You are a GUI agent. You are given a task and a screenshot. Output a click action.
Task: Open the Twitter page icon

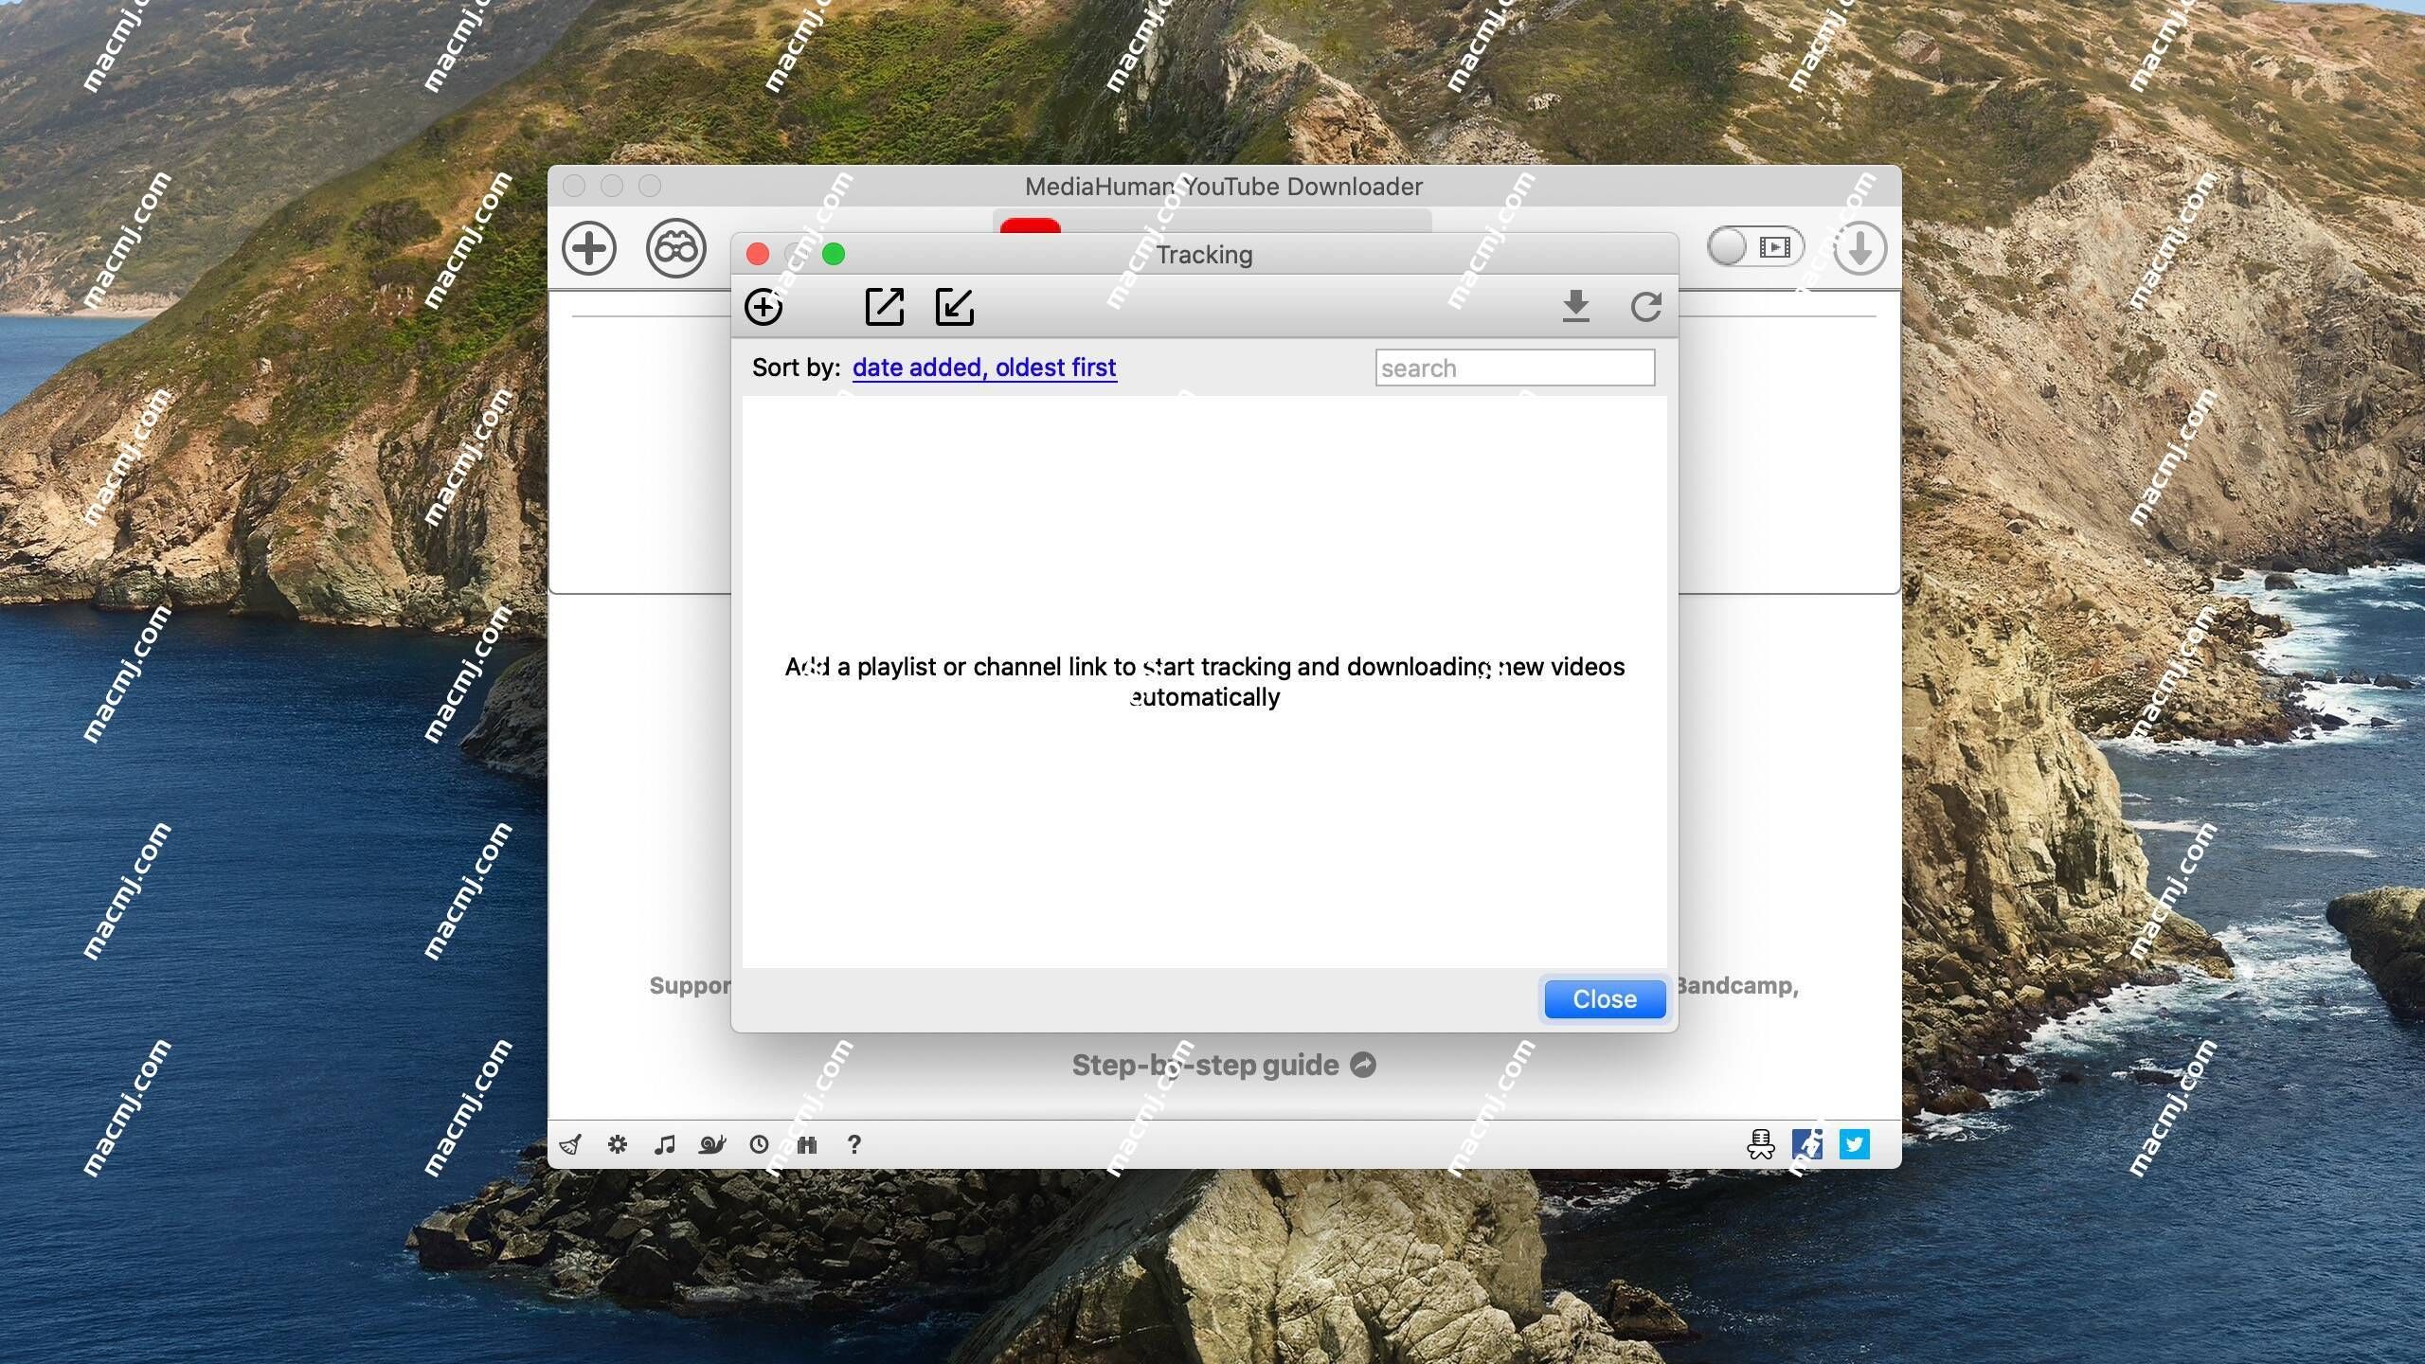(1855, 1144)
